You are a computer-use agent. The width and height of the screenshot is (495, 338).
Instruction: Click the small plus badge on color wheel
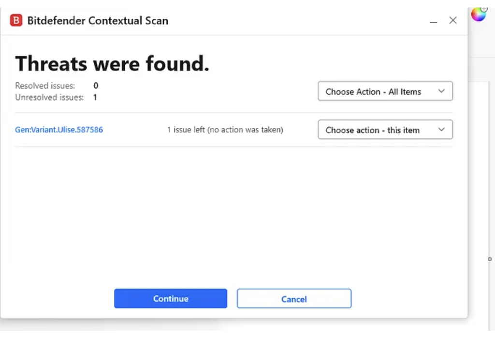click(x=484, y=9)
